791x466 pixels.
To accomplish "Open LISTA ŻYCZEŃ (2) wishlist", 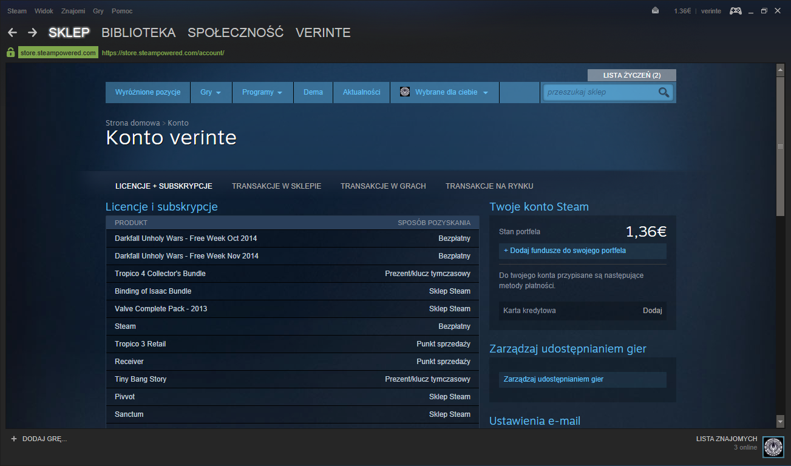I will (x=632, y=75).
